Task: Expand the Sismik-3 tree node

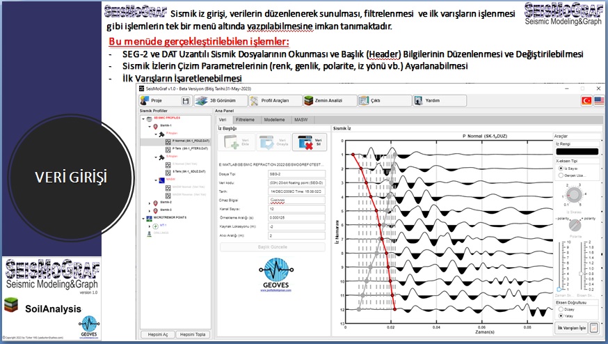Action: [x=150, y=210]
